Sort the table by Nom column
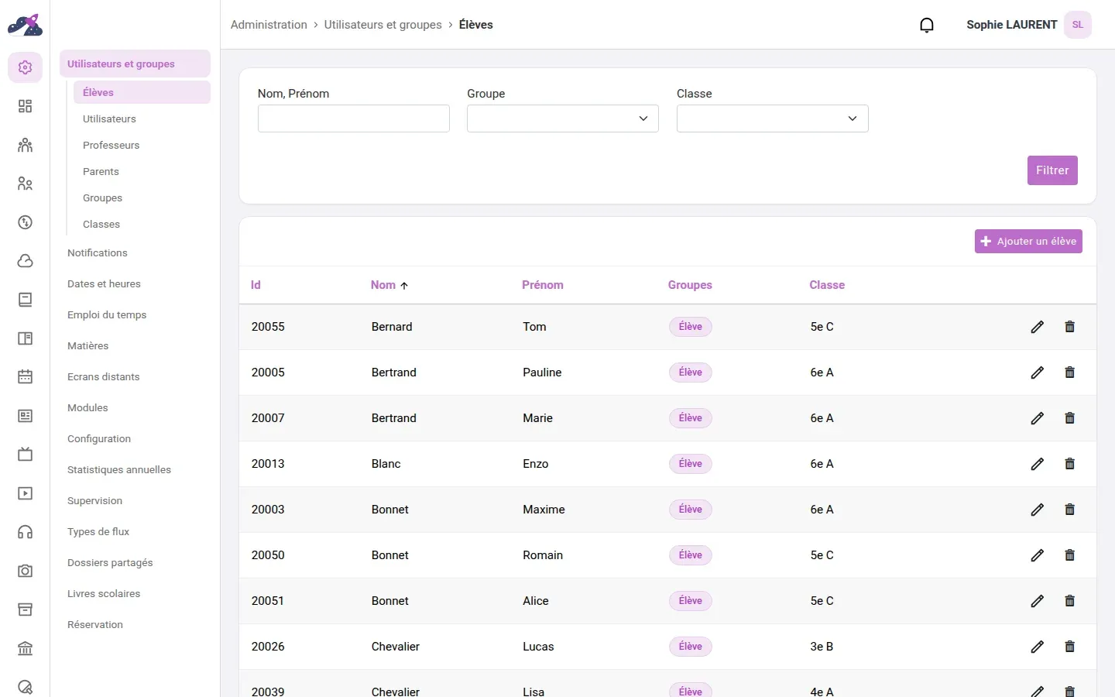1115x697 pixels. pyautogui.click(x=389, y=285)
